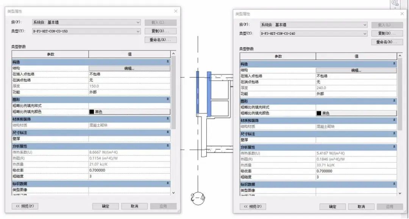Image resolution: width=409 pixels, height=219 pixels.
Task: Collapse 尺寸标注 section in the 240 wall dialog
Action: click(394, 134)
